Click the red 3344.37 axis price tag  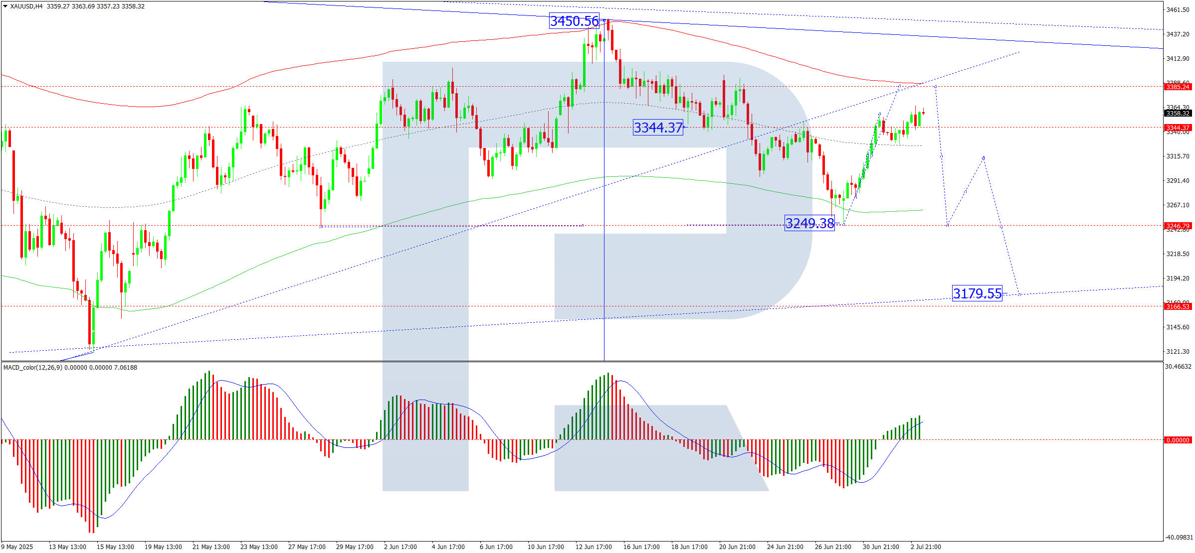pos(1178,128)
